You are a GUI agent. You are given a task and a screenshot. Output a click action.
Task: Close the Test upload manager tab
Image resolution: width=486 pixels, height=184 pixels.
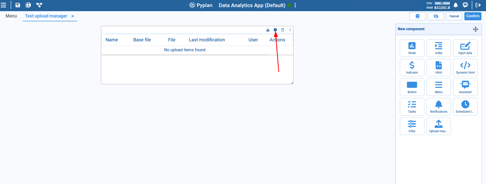(73, 16)
